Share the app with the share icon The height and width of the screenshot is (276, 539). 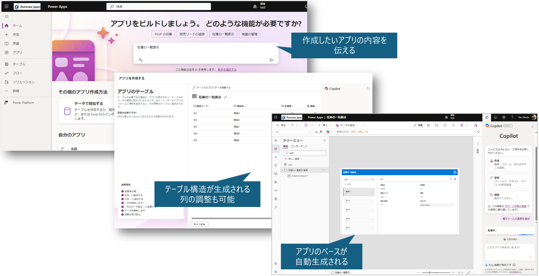coord(428,125)
